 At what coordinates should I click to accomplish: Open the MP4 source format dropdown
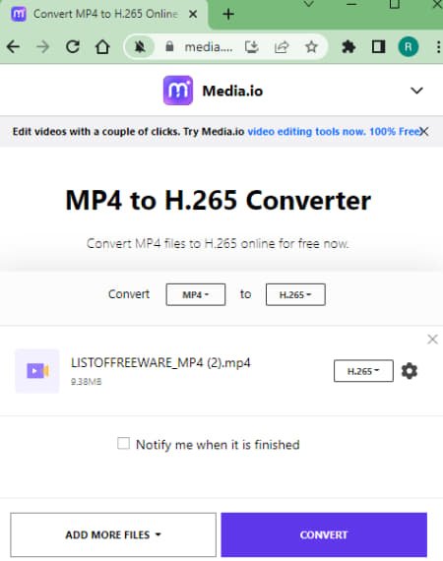195,294
